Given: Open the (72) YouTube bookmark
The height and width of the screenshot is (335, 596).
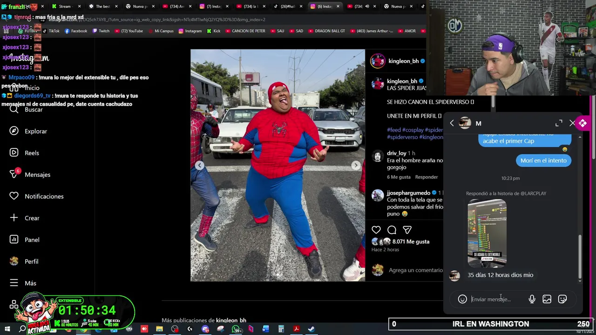Looking at the screenshot, I should point(129,31).
